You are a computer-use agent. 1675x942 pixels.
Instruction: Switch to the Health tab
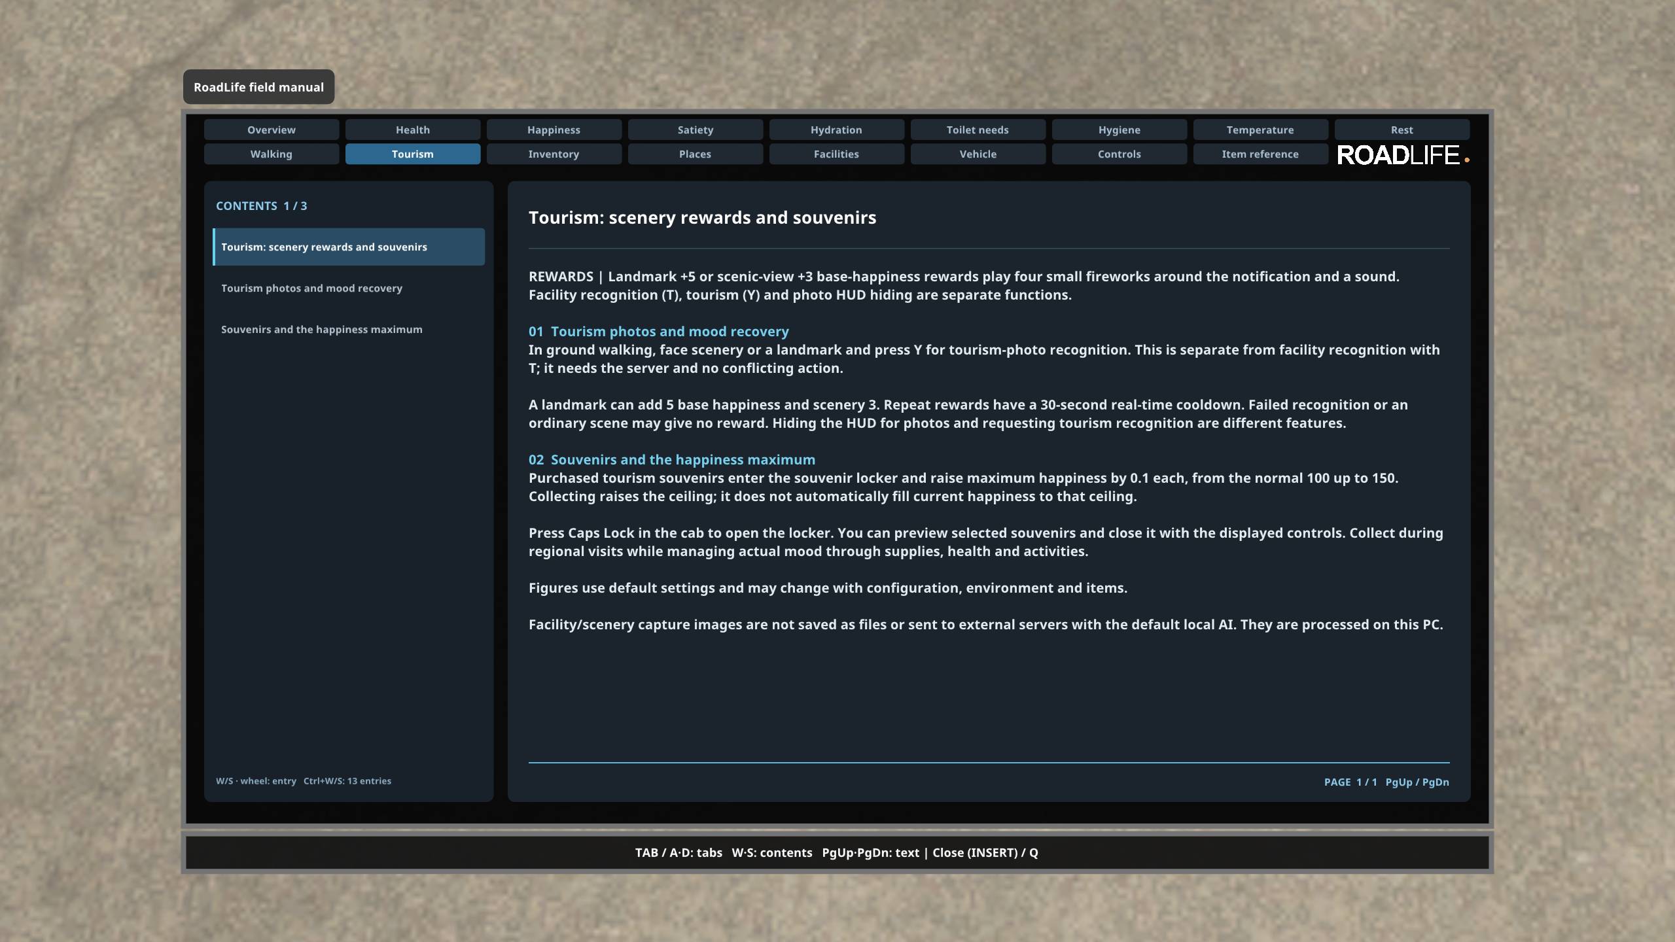click(413, 130)
